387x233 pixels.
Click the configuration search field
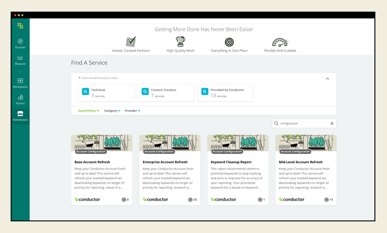[x=304, y=124]
